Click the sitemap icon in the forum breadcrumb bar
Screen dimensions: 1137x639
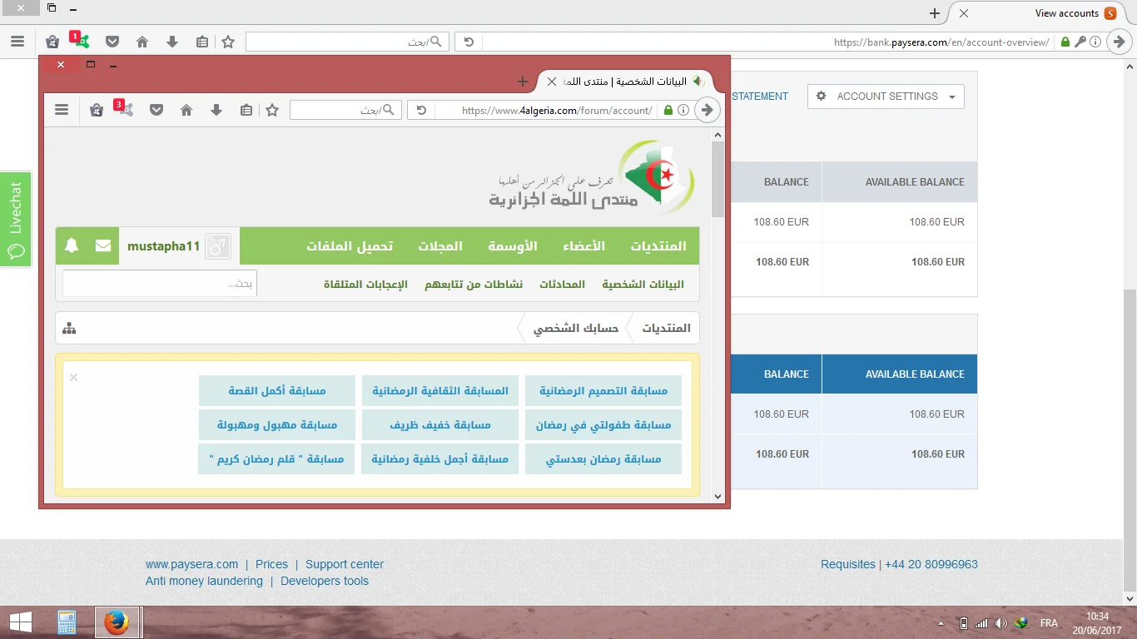coord(69,329)
